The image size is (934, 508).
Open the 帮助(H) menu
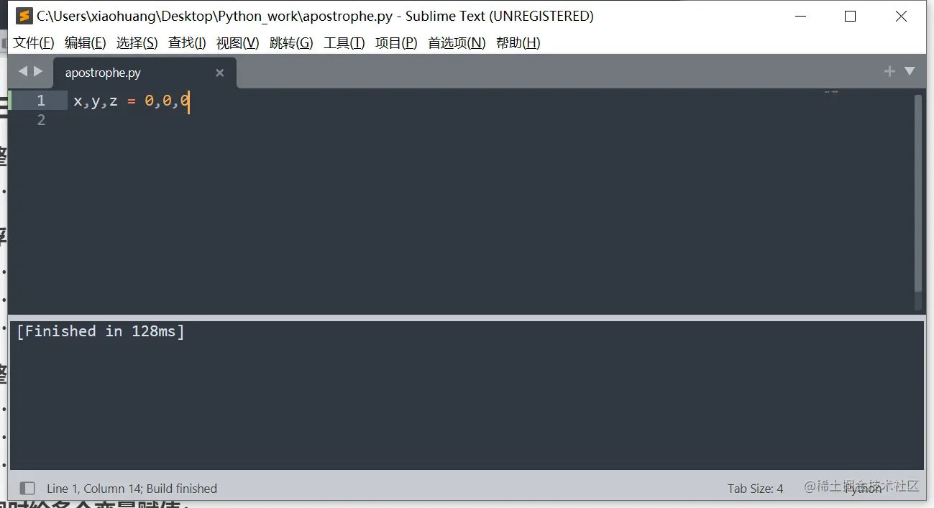518,43
